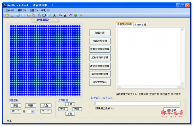Click the scroll down arrow in text area
193x126 pixels.
coord(182,83)
